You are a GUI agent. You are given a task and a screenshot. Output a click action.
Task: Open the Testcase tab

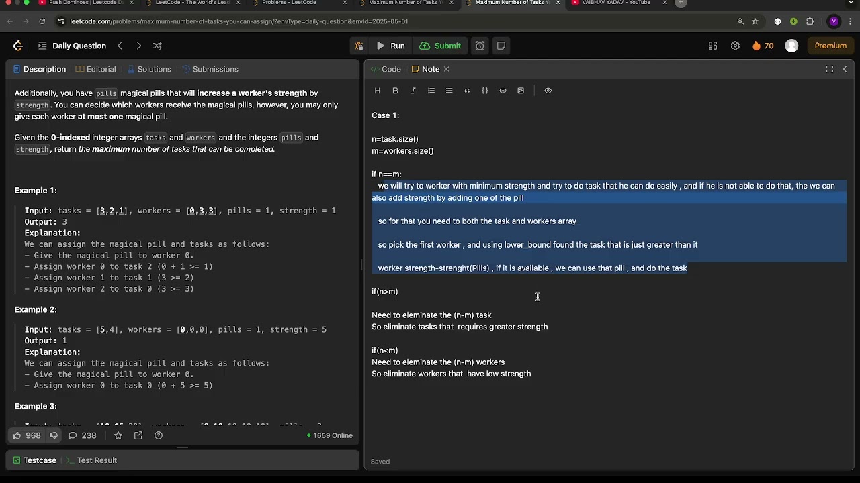point(35,460)
